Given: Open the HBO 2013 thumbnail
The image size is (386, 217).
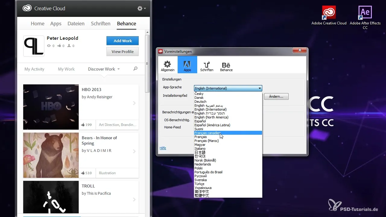Looking at the screenshot, I should point(51,107).
